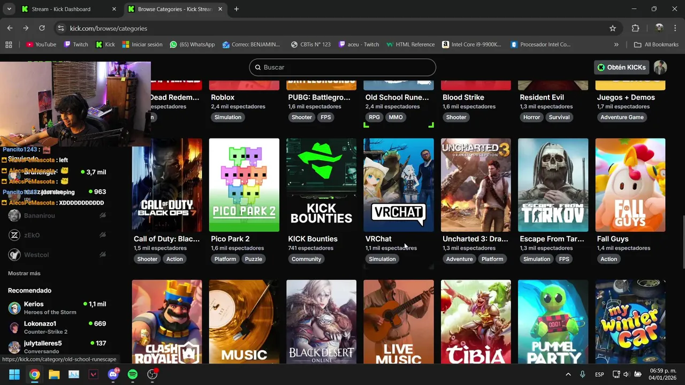Click the microphone tray icon

point(583,374)
